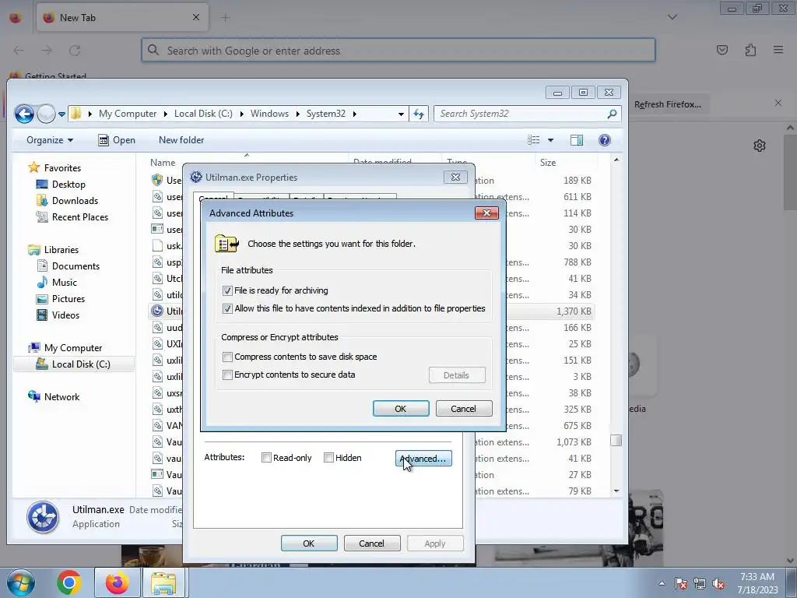Viewport: 797px width, 598px height.
Task: Click the search magnifier icon in Explorer
Action: pyautogui.click(x=613, y=114)
